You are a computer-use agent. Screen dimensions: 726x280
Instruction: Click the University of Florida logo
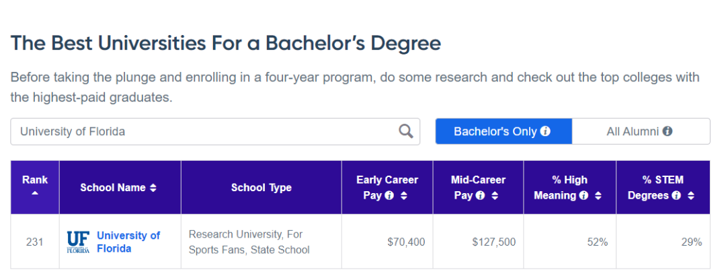[78, 242]
